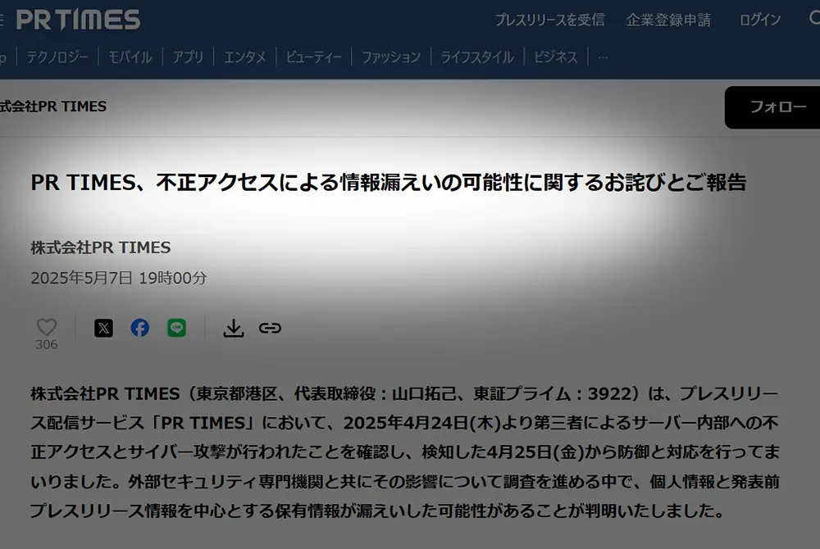Expand more categories with the ellipsis

(603, 57)
